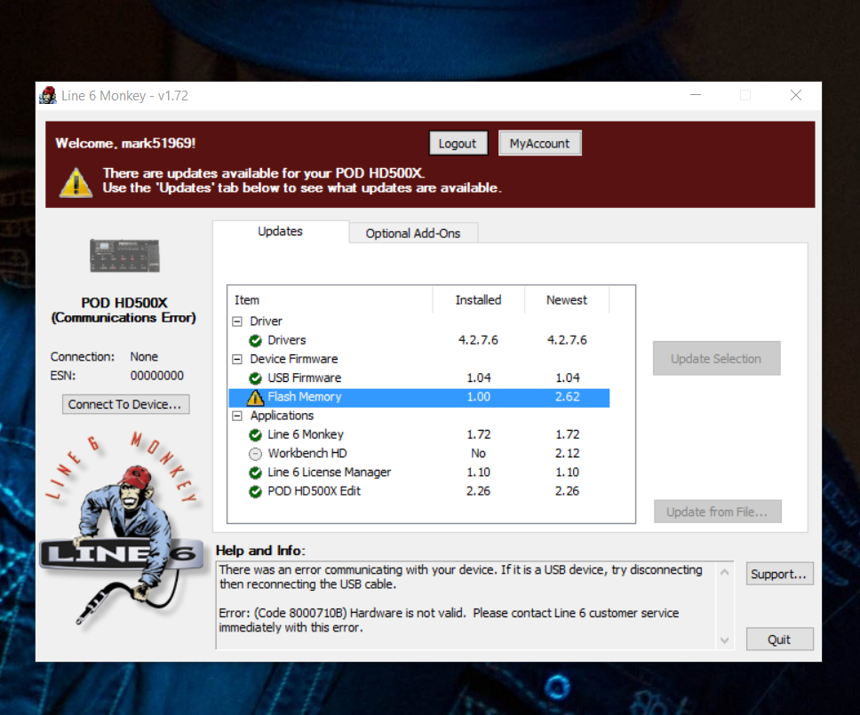The width and height of the screenshot is (860, 715).
Task: Click the POD HD500X device image
Action: click(124, 256)
